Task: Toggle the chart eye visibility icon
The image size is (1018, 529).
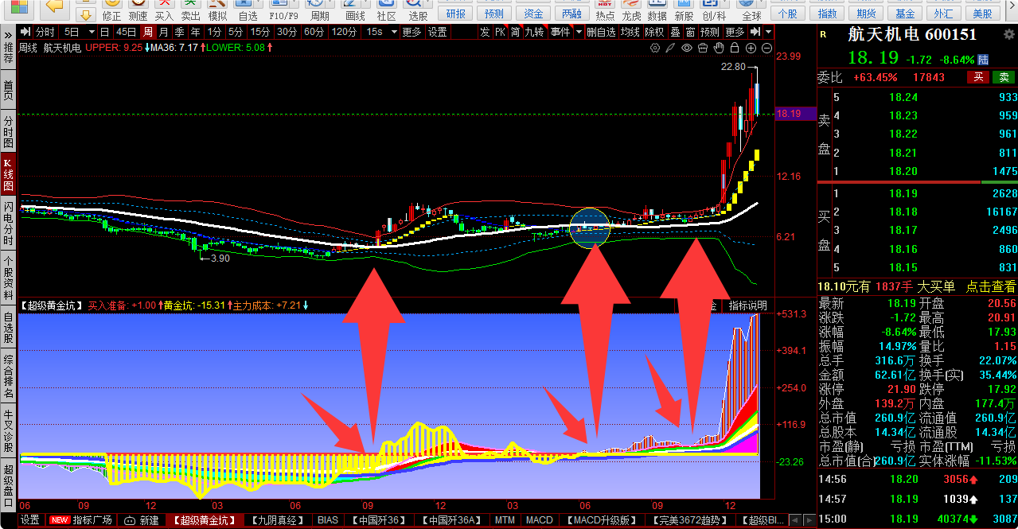Action: (687, 48)
